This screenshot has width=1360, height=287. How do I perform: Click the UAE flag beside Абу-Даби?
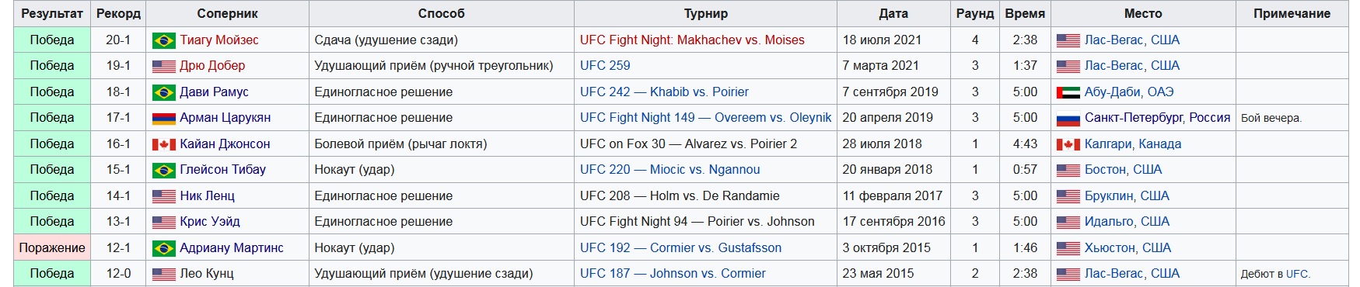(x=1068, y=92)
